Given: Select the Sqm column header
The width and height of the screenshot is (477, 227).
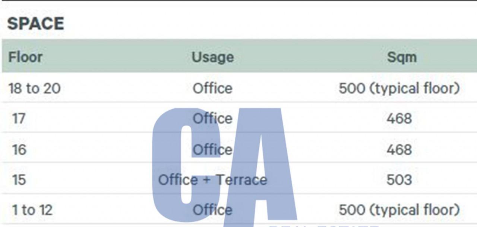Looking at the screenshot, I should click(x=401, y=57).
